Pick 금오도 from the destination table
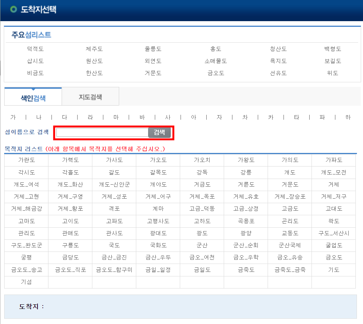Image resolution: width=363 pixels, height=324 pixels. click(x=333, y=258)
